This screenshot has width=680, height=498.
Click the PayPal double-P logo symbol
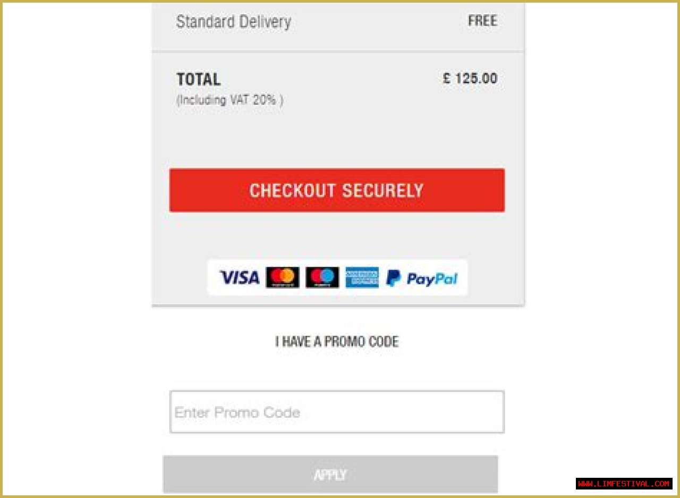(x=394, y=278)
